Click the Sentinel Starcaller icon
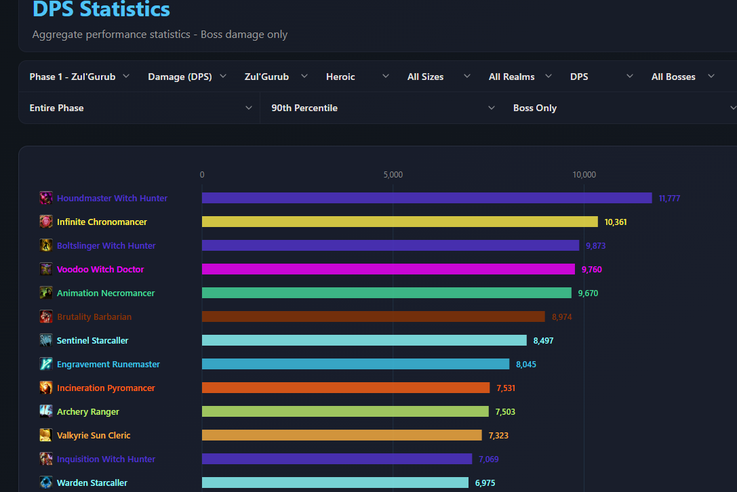Viewport: 737px width, 492px height. [46, 340]
